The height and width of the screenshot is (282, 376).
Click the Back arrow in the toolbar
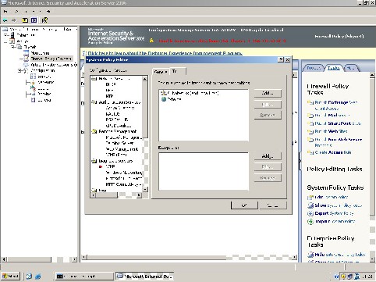(5, 20)
